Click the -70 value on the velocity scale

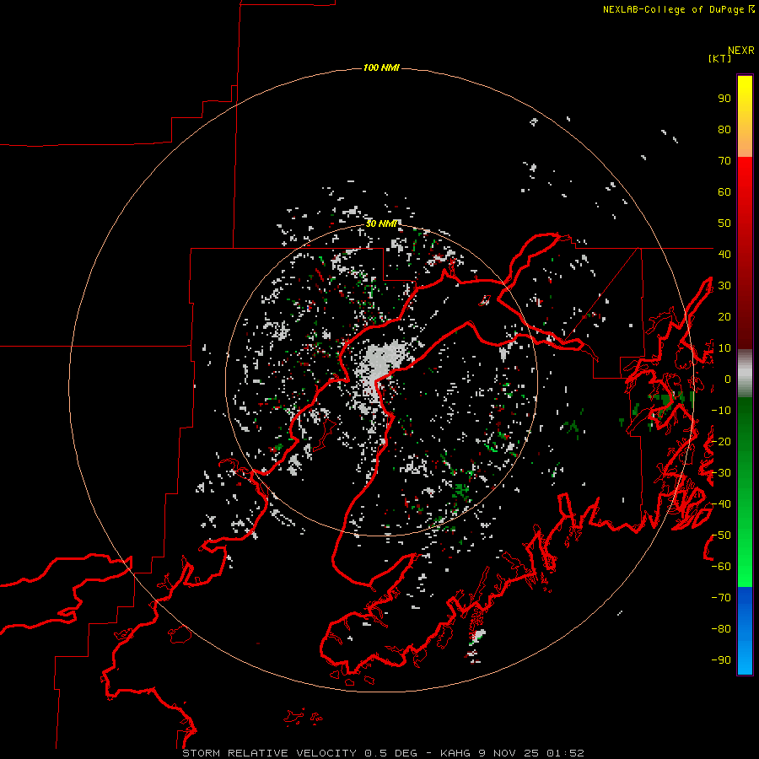pyautogui.click(x=721, y=598)
